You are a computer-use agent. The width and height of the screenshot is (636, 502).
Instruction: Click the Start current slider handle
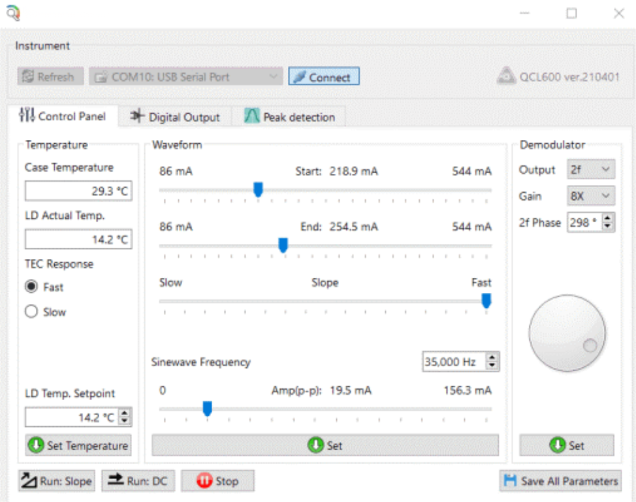(x=258, y=190)
